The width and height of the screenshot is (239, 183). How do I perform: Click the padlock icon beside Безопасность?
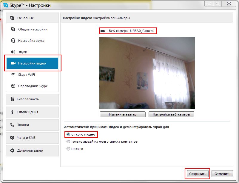(x=12, y=99)
